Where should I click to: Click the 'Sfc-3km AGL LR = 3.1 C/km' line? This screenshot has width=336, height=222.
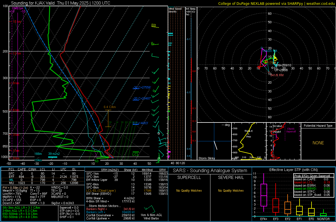tap(21, 208)
